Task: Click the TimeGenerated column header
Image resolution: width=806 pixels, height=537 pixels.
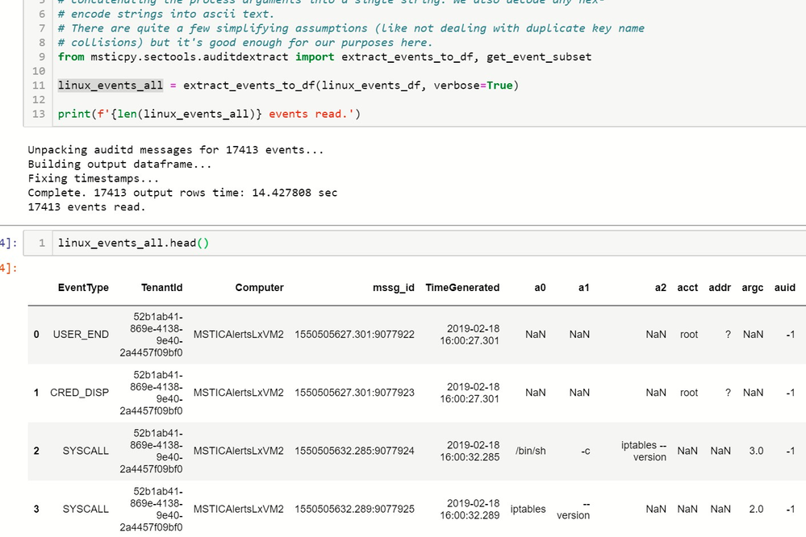Action: pos(462,288)
